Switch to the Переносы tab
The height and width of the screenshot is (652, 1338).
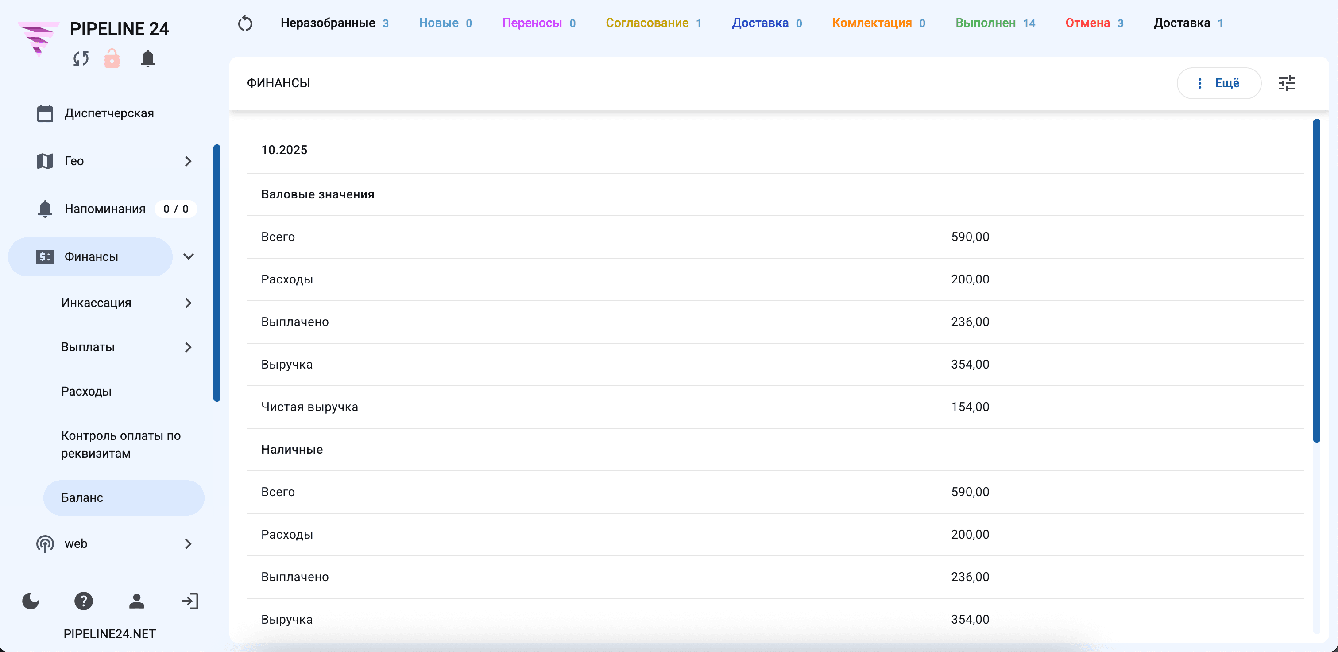[539, 23]
